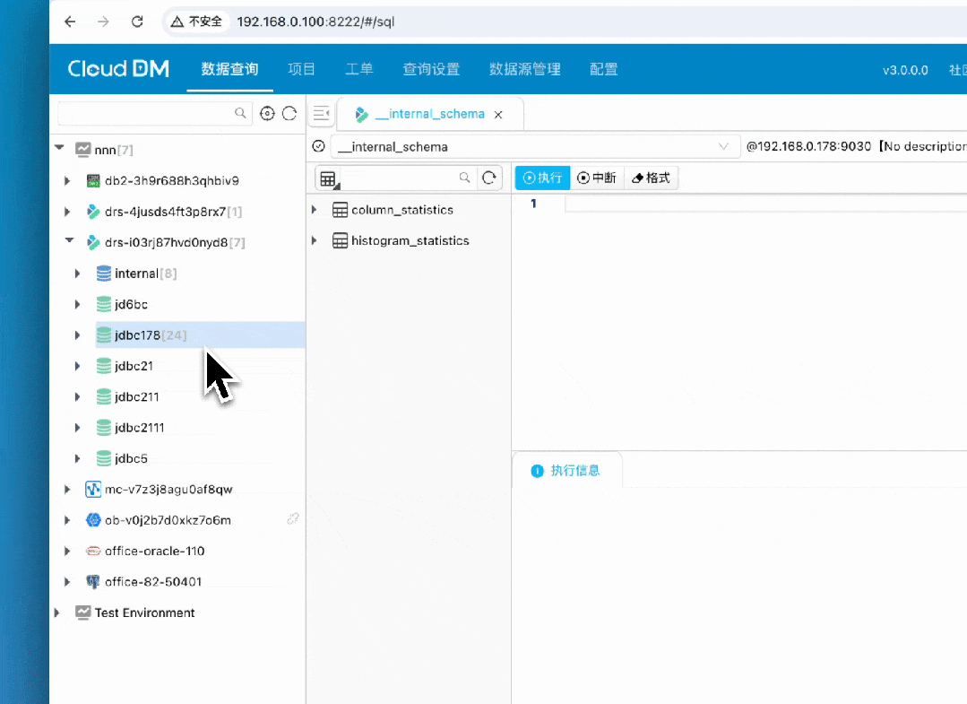The image size is (967, 704).
Task: Click the jdbc178 catalog icon
Action: click(104, 335)
